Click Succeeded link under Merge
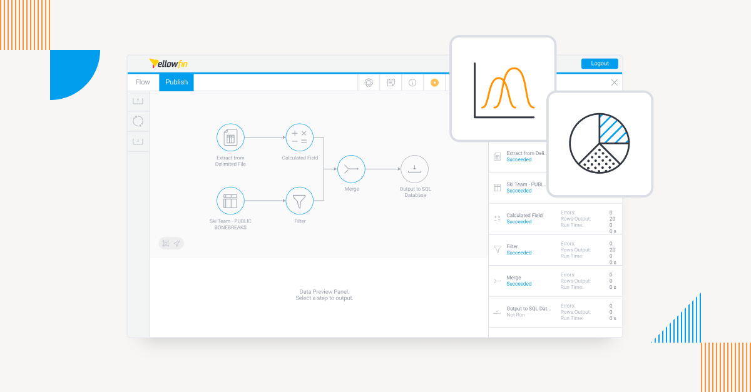This screenshot has width=751, height=392. [x=519, y=284]
